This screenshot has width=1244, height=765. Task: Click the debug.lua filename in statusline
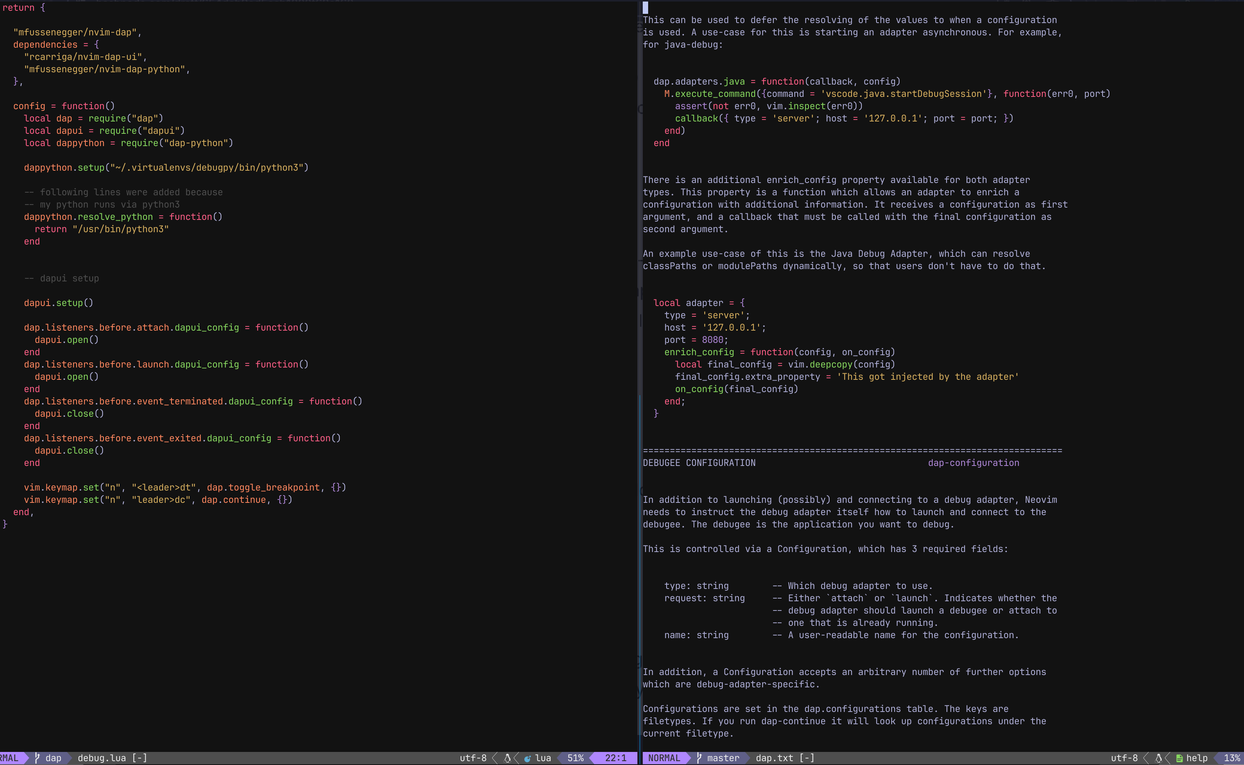(102, 758)
